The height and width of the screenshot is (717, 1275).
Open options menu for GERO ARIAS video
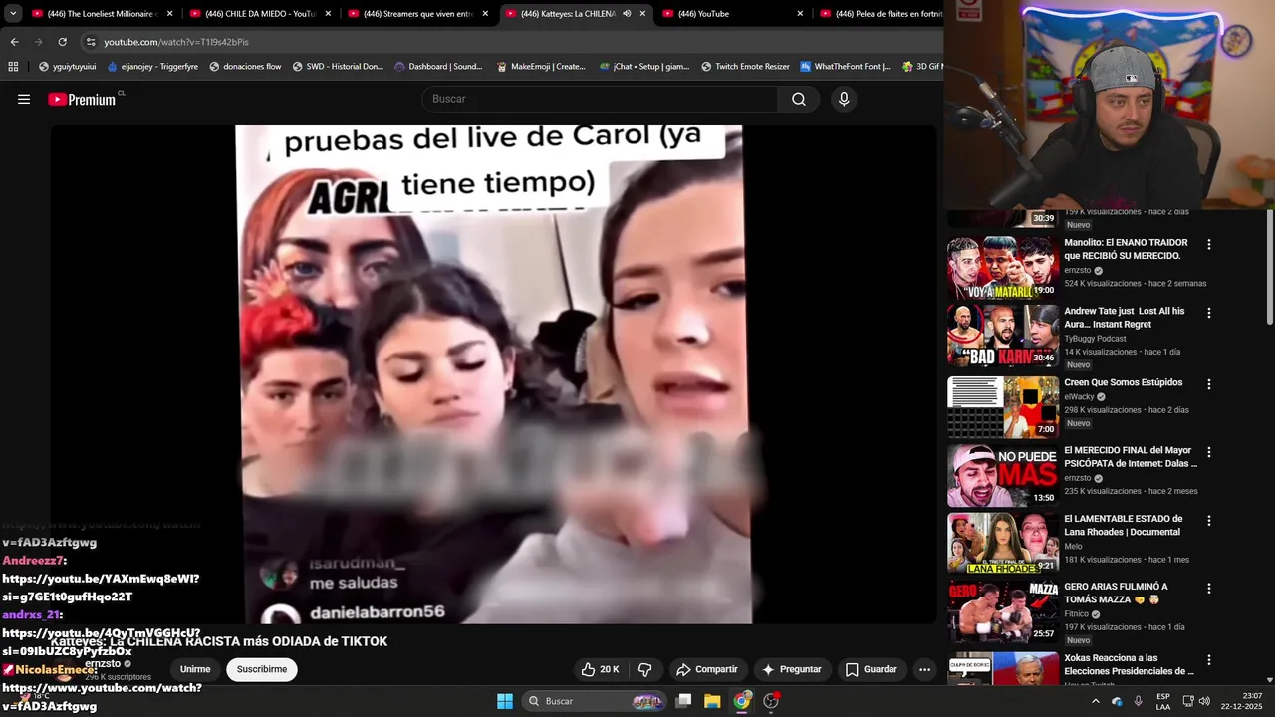(x=1209, y=589)
